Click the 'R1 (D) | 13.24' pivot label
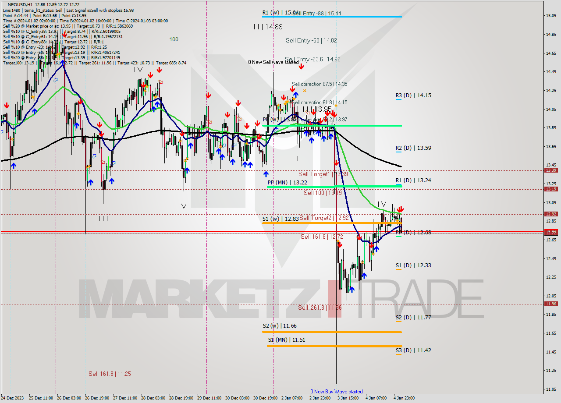The width and height of the screenshot is (561, 403). [413, 180]
